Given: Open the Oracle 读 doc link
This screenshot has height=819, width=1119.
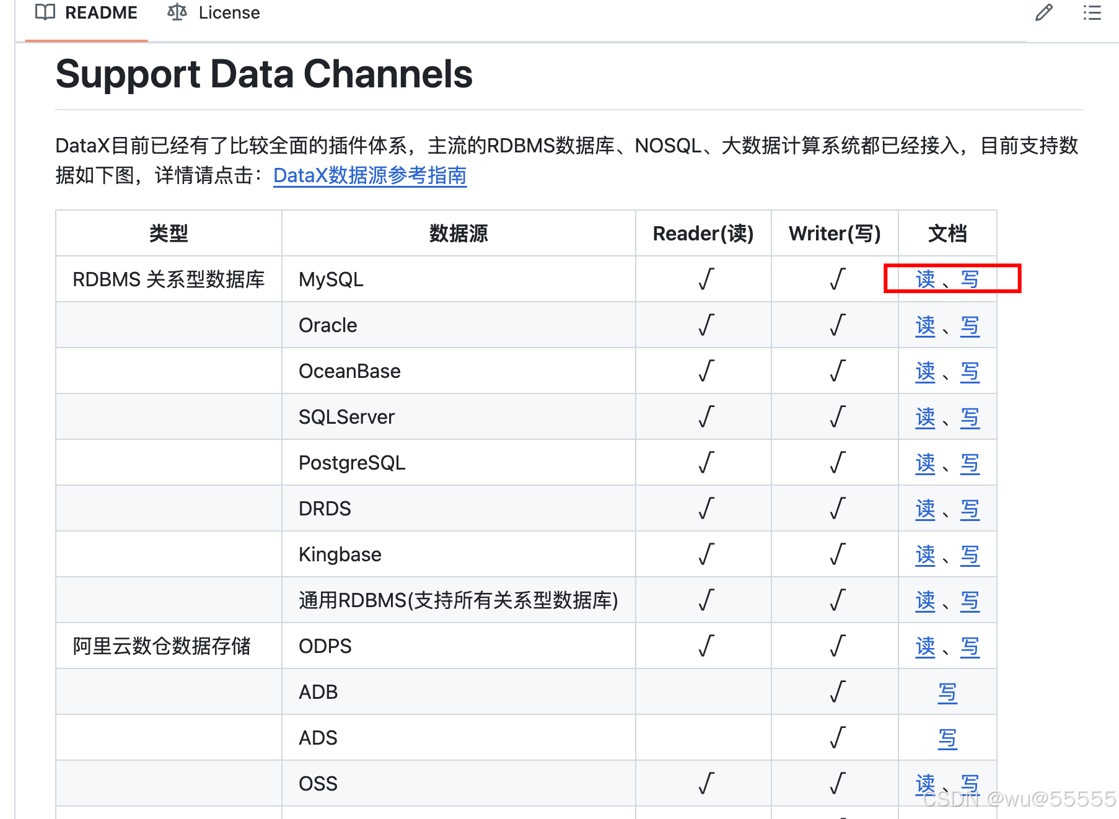Looking at the screenshot, I should click(x=925, y=325).
